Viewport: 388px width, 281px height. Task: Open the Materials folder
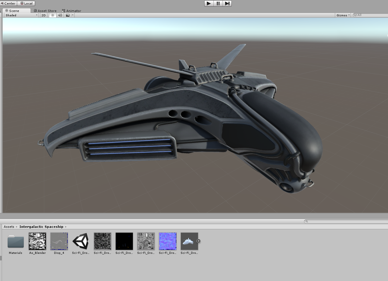click(x=15, y=241)
